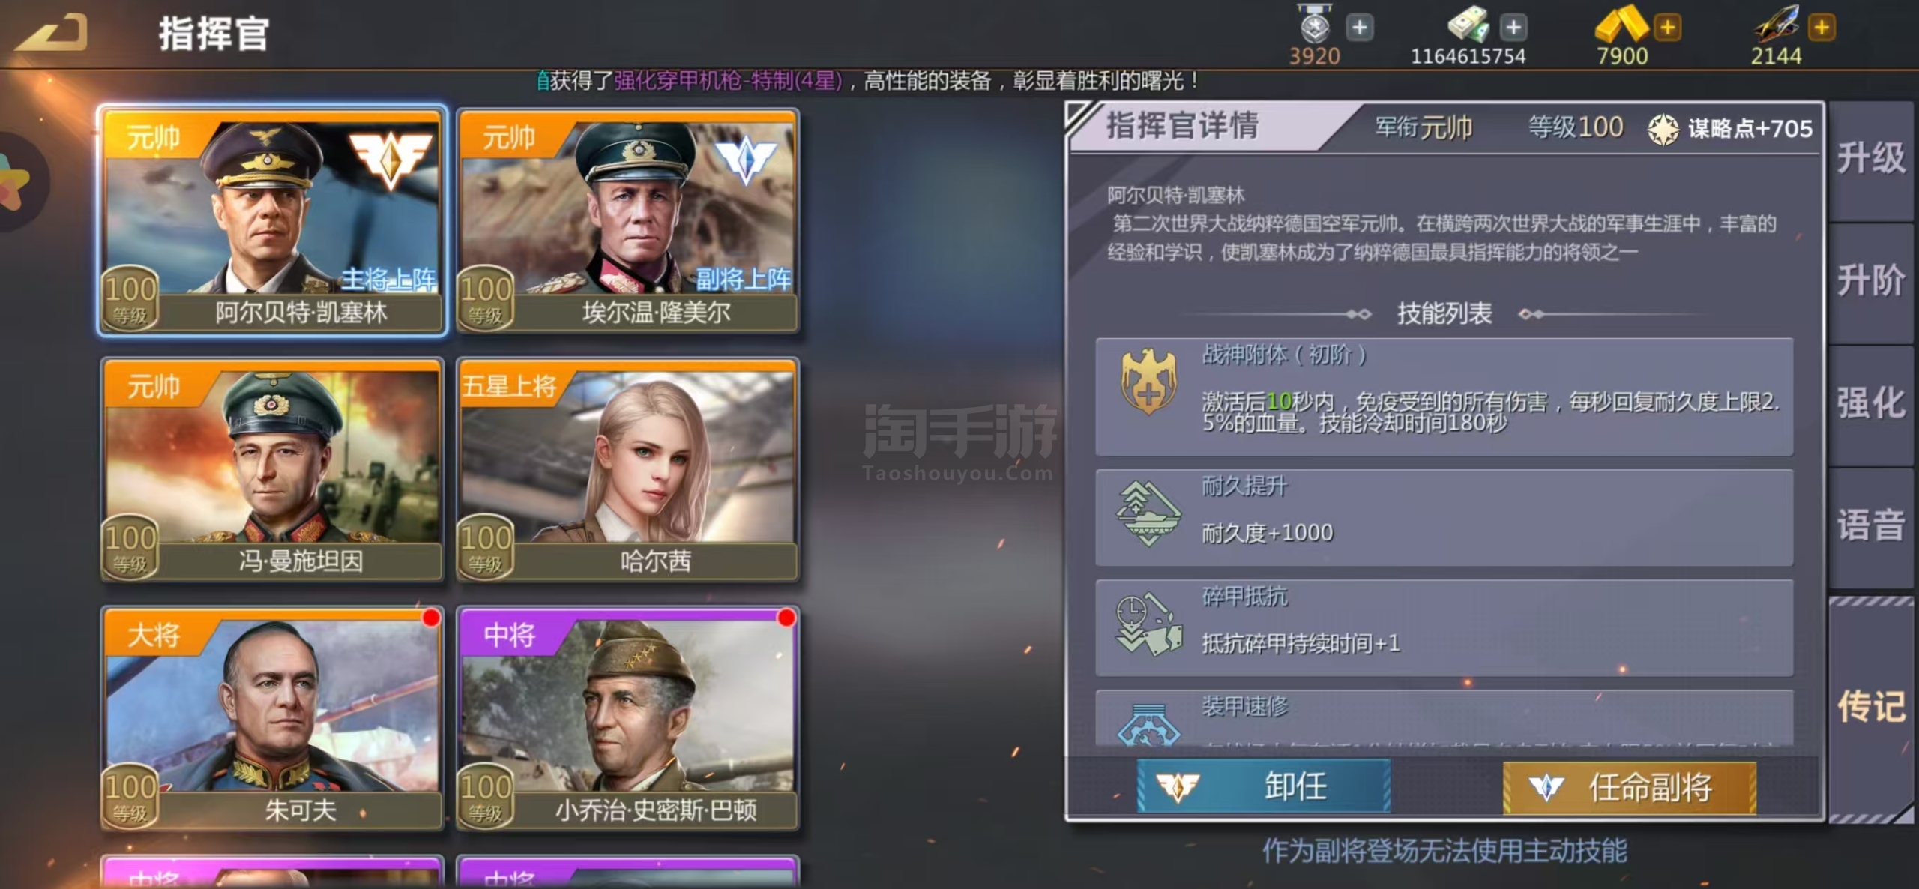Screen dimensions: 1919x889
Task: Open the 升阶 tab
Action: coord(1870,281)
